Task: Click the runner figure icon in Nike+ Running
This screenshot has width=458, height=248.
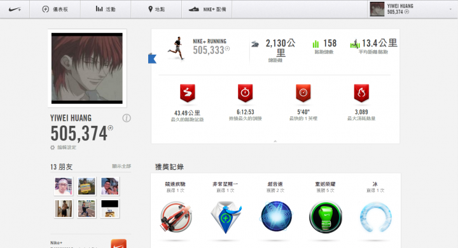Action: tap(176, 48)
